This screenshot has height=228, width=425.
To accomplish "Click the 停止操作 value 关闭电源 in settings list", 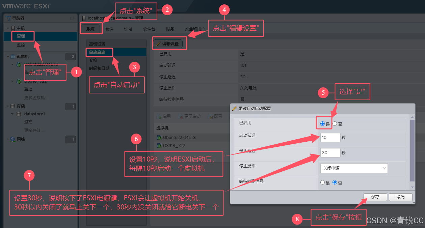I will 248,88.
